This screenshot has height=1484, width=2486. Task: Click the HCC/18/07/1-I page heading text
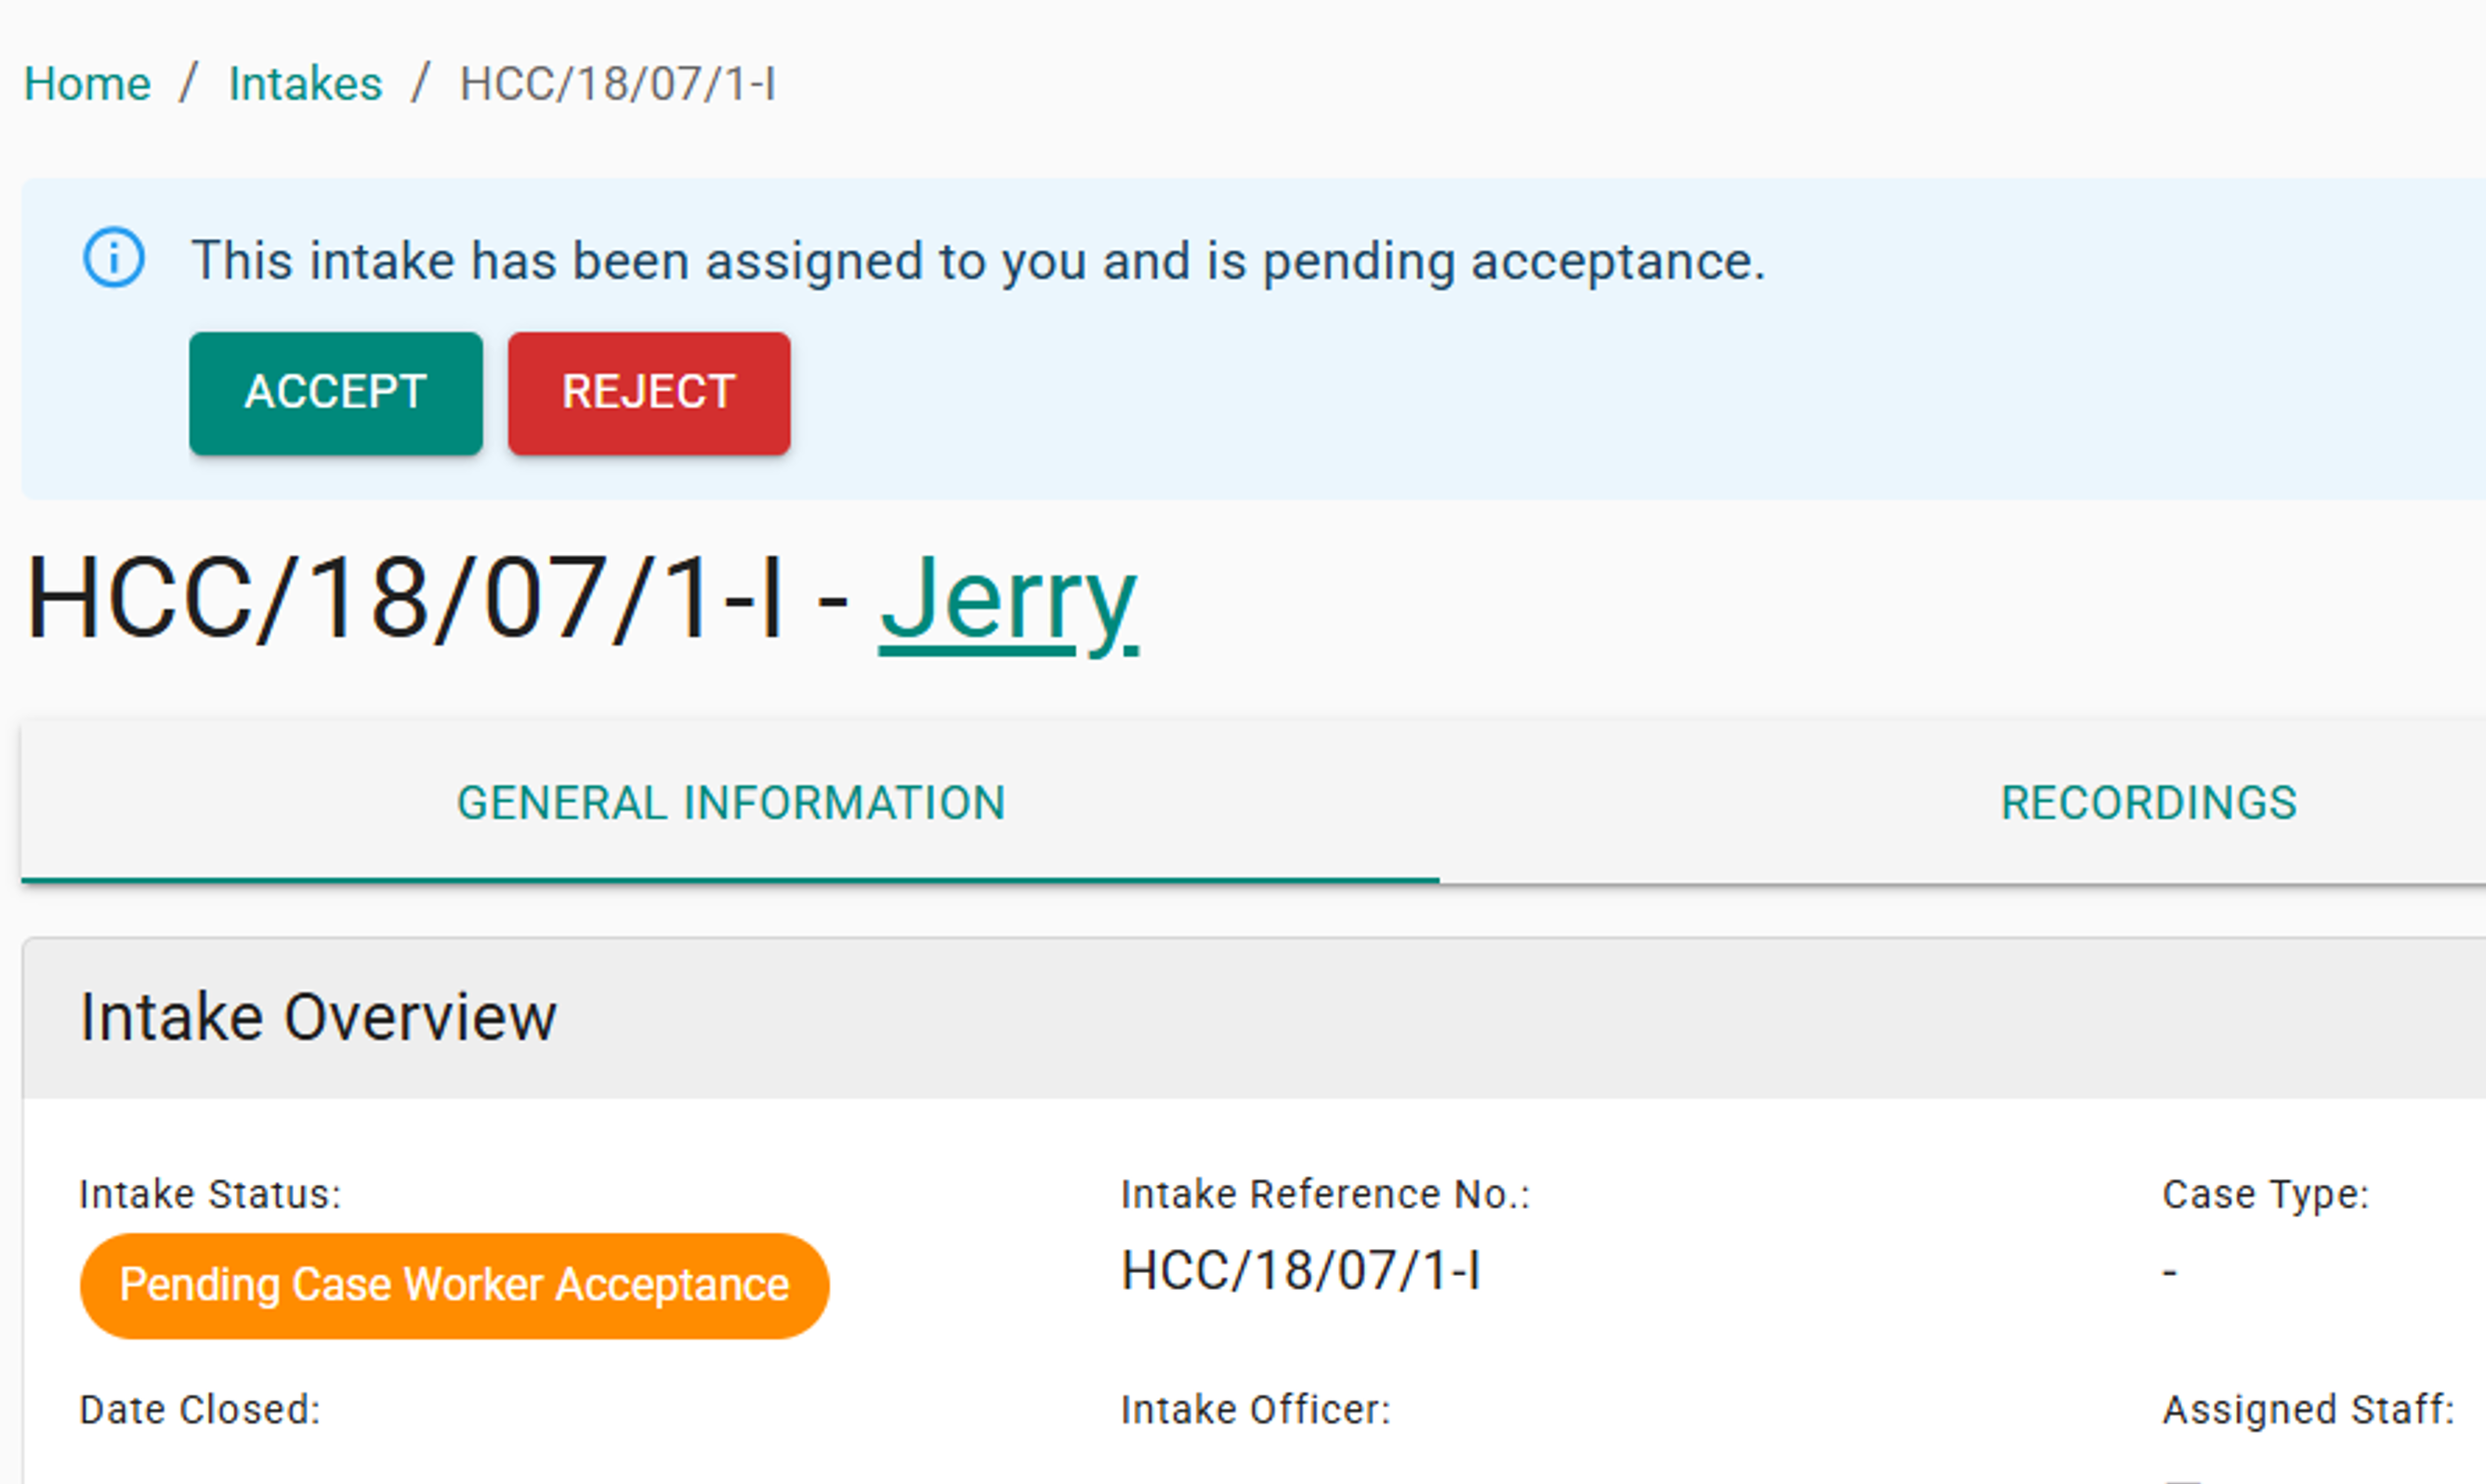(x=405, y=600)
